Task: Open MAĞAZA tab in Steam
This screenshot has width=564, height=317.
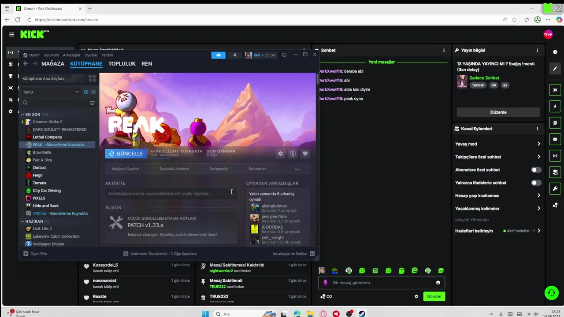Action: 53,64
